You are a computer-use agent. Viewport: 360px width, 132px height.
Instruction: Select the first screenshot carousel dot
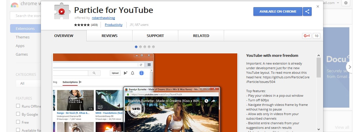[x=136, y=47]
